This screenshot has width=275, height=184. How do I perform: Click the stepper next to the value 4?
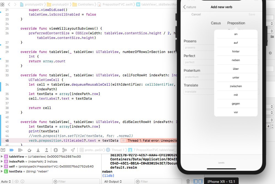click(x=272, y=126)
